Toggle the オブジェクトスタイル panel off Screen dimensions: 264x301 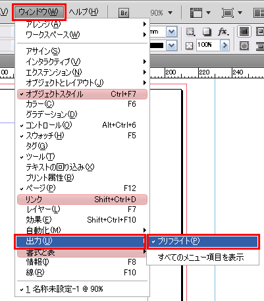pos(82,94)
